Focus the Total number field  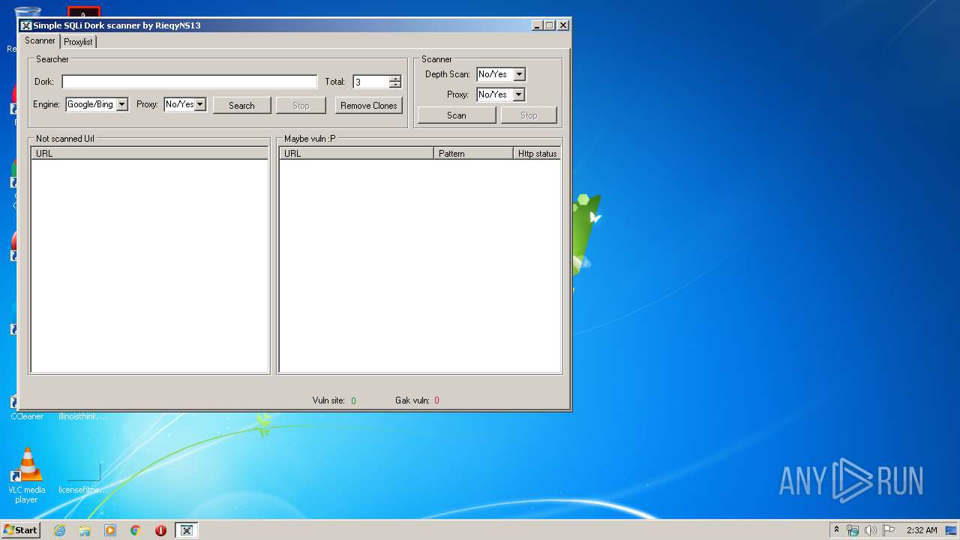pyautogui.click(x=370, y=82)
